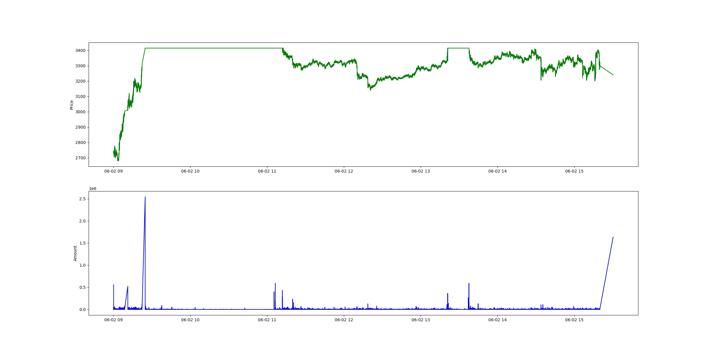709x354 pixels.
Task: Click 06-02 14 label under amount chart
Action: [x=497, y=320]
